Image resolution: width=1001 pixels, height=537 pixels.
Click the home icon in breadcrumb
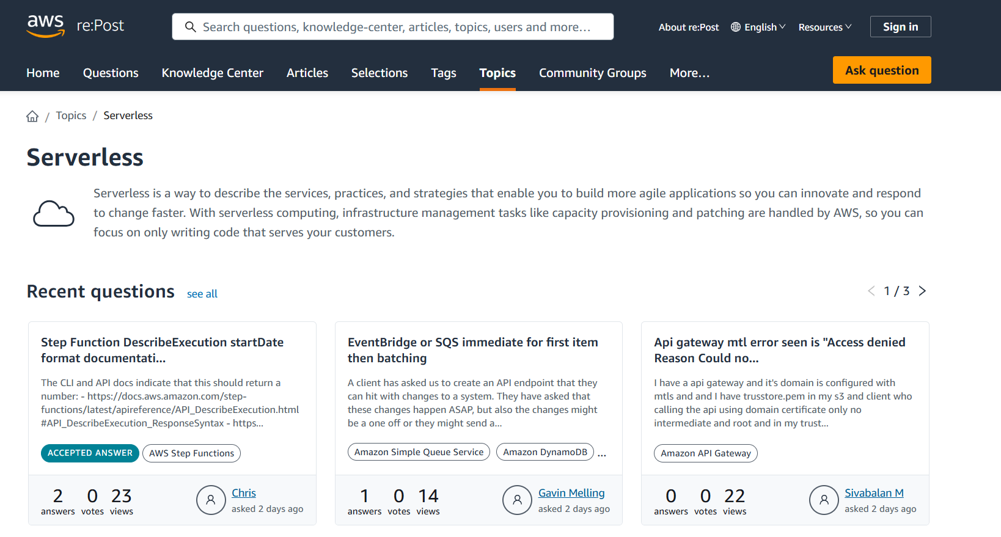[x=32, y=116]
